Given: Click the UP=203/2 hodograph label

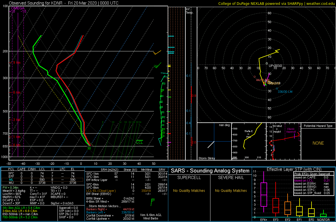Looking at the screenshot, I should [275, 66].
